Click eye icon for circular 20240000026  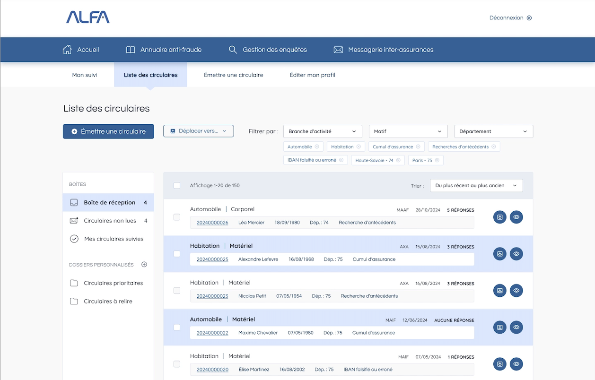click(516, 217)
